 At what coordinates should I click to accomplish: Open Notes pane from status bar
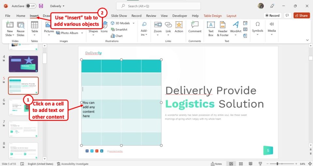click(x=216, y=164)
